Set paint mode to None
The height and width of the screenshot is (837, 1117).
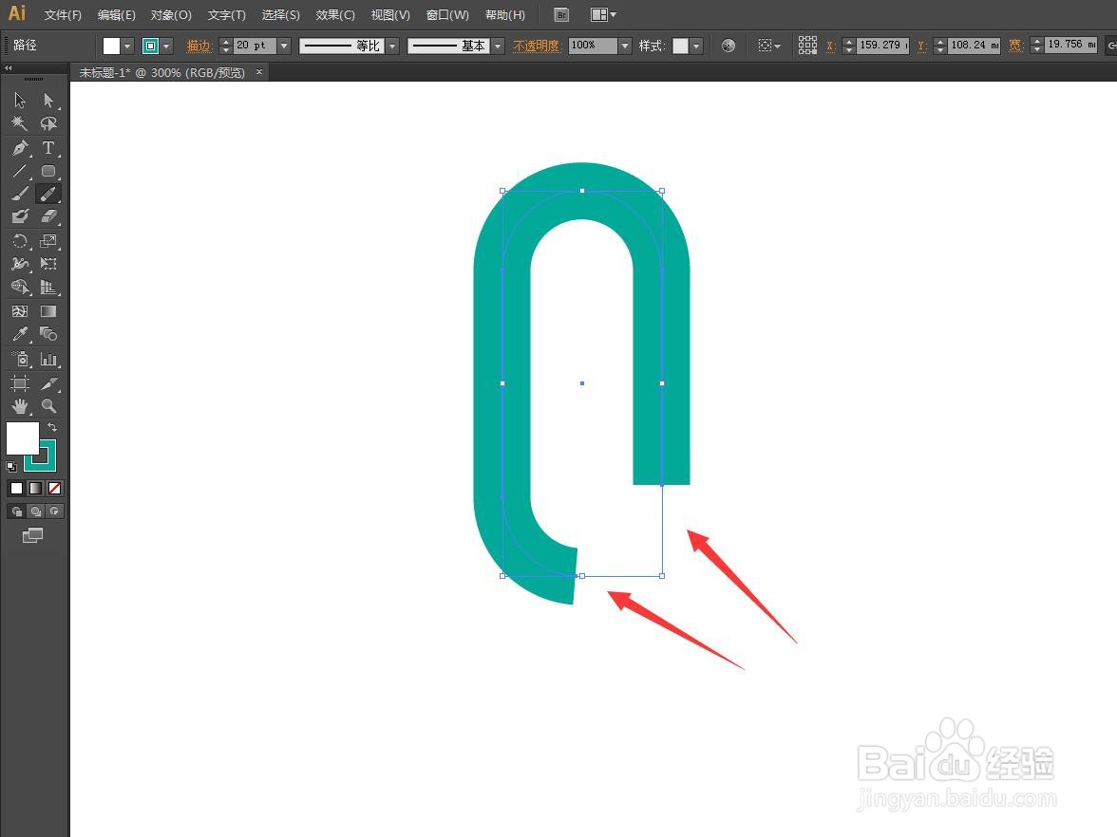pyautogui.click(x=55, y=488)
